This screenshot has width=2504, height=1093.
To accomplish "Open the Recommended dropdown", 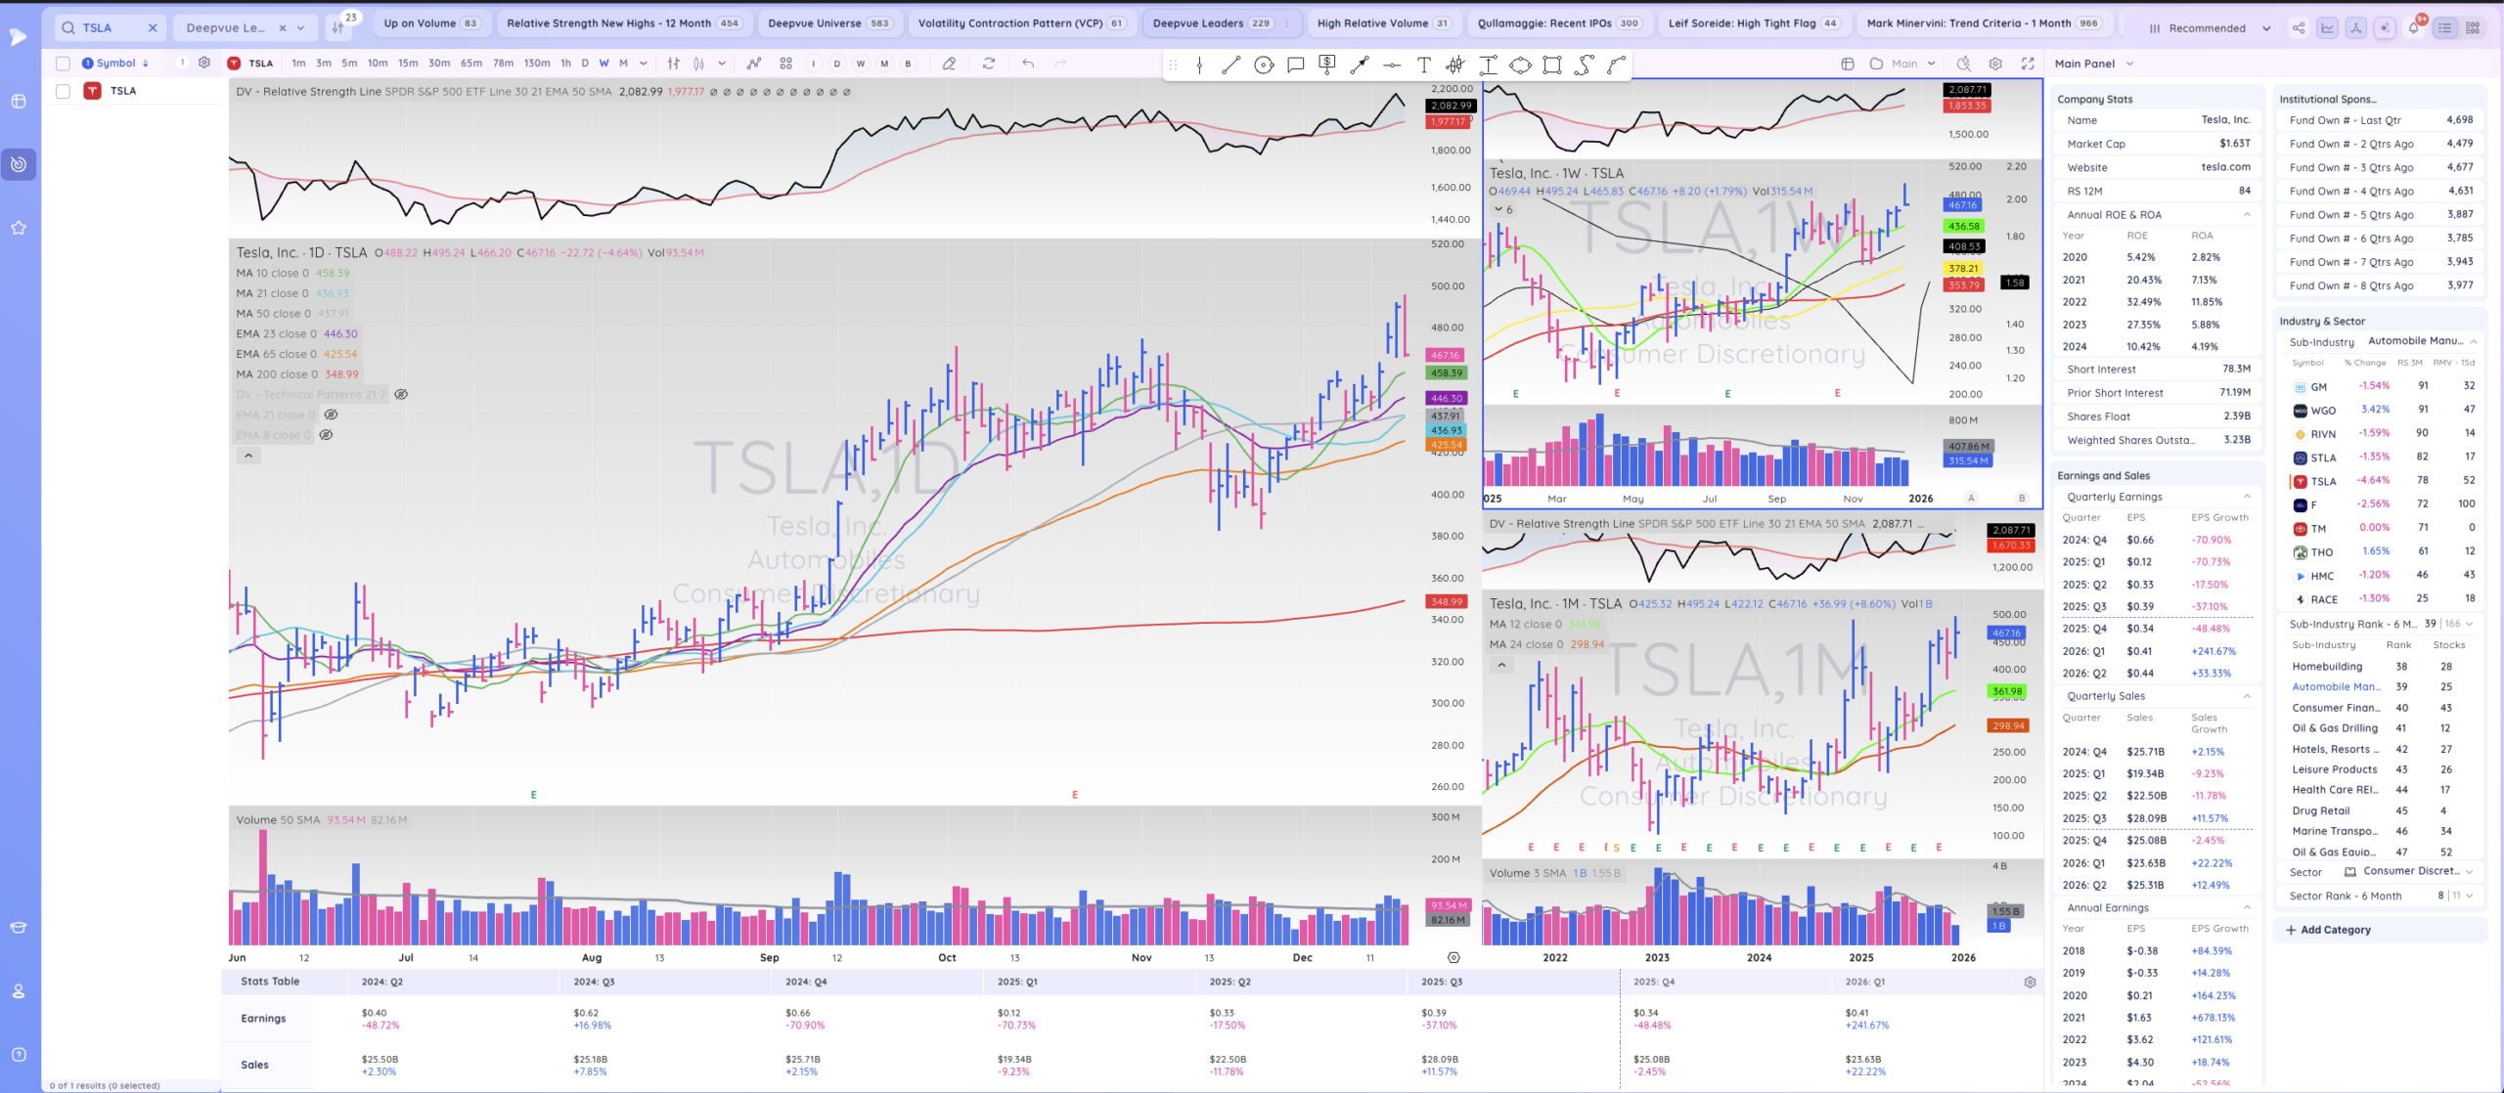I will coord(2209,28).
